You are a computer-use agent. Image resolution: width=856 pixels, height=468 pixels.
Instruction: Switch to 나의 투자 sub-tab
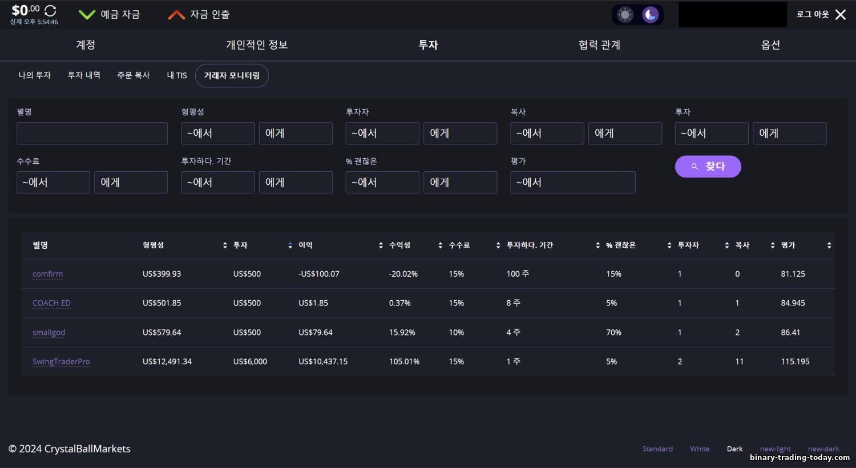(35, 75)
